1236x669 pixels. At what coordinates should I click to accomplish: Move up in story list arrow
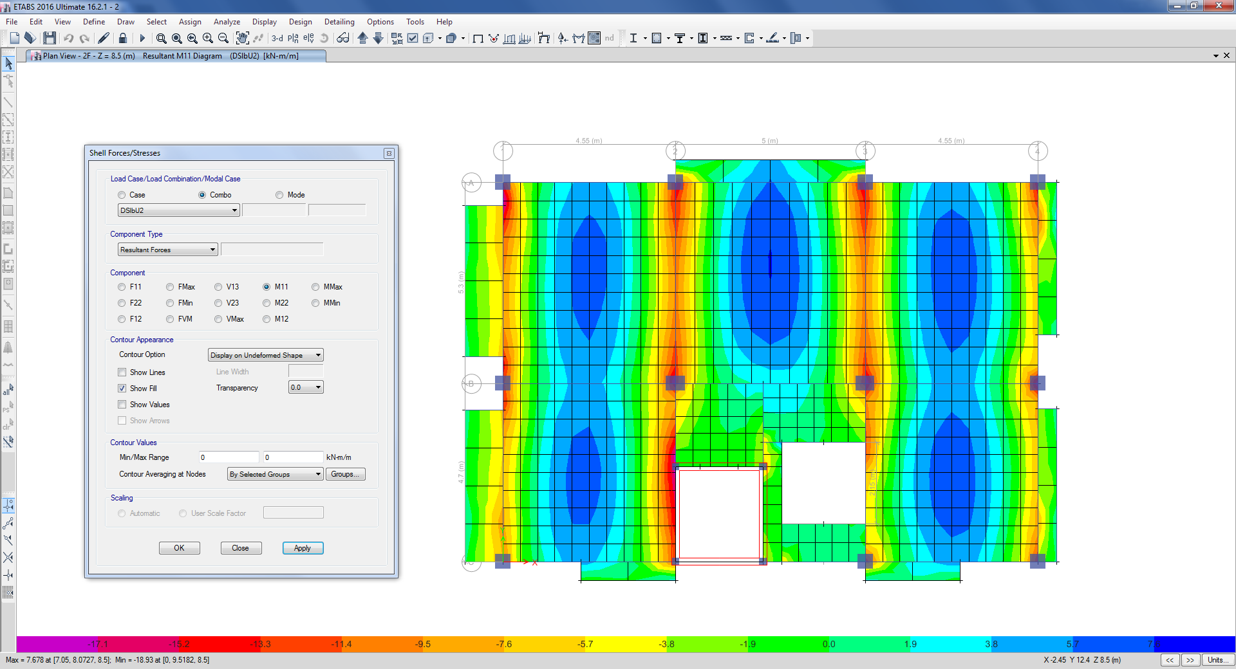(362, 38)
